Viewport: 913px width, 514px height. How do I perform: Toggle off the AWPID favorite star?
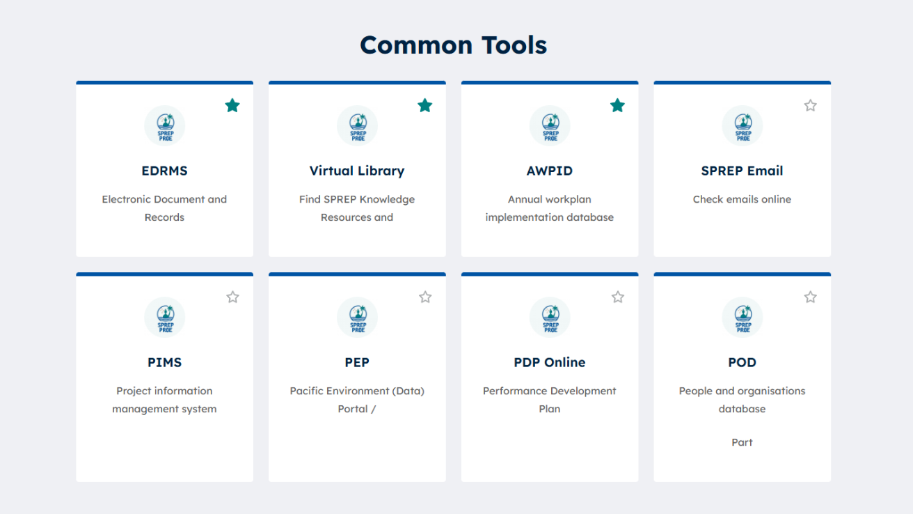617,106
